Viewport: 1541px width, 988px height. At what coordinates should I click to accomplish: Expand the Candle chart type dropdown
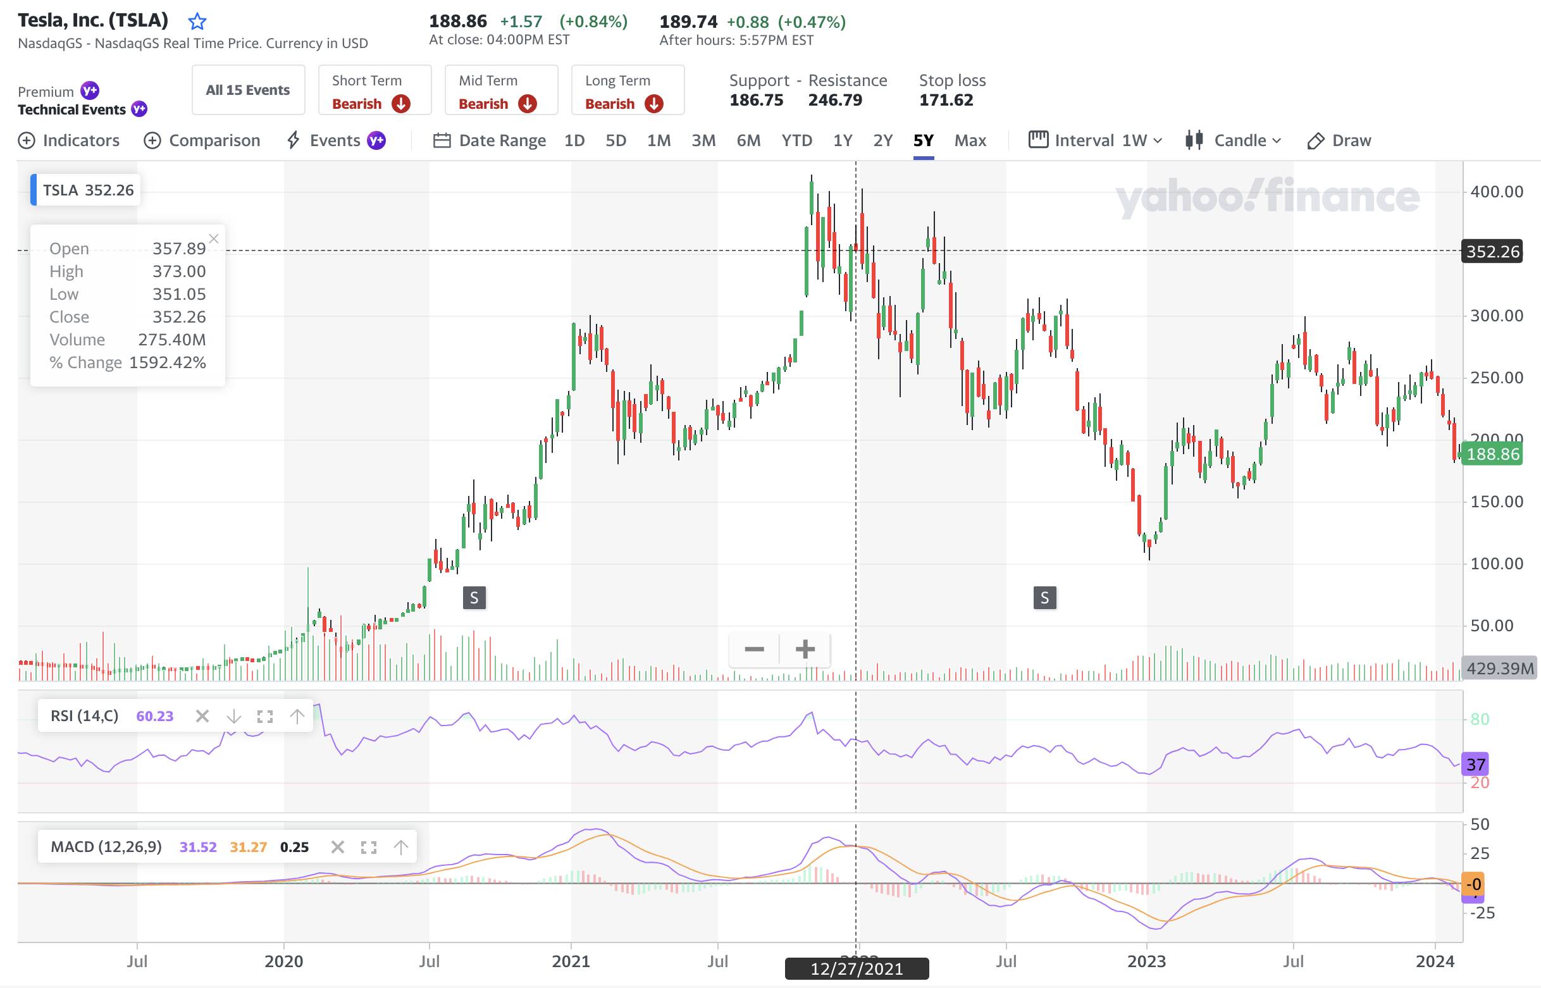(x=1247, y=140)
